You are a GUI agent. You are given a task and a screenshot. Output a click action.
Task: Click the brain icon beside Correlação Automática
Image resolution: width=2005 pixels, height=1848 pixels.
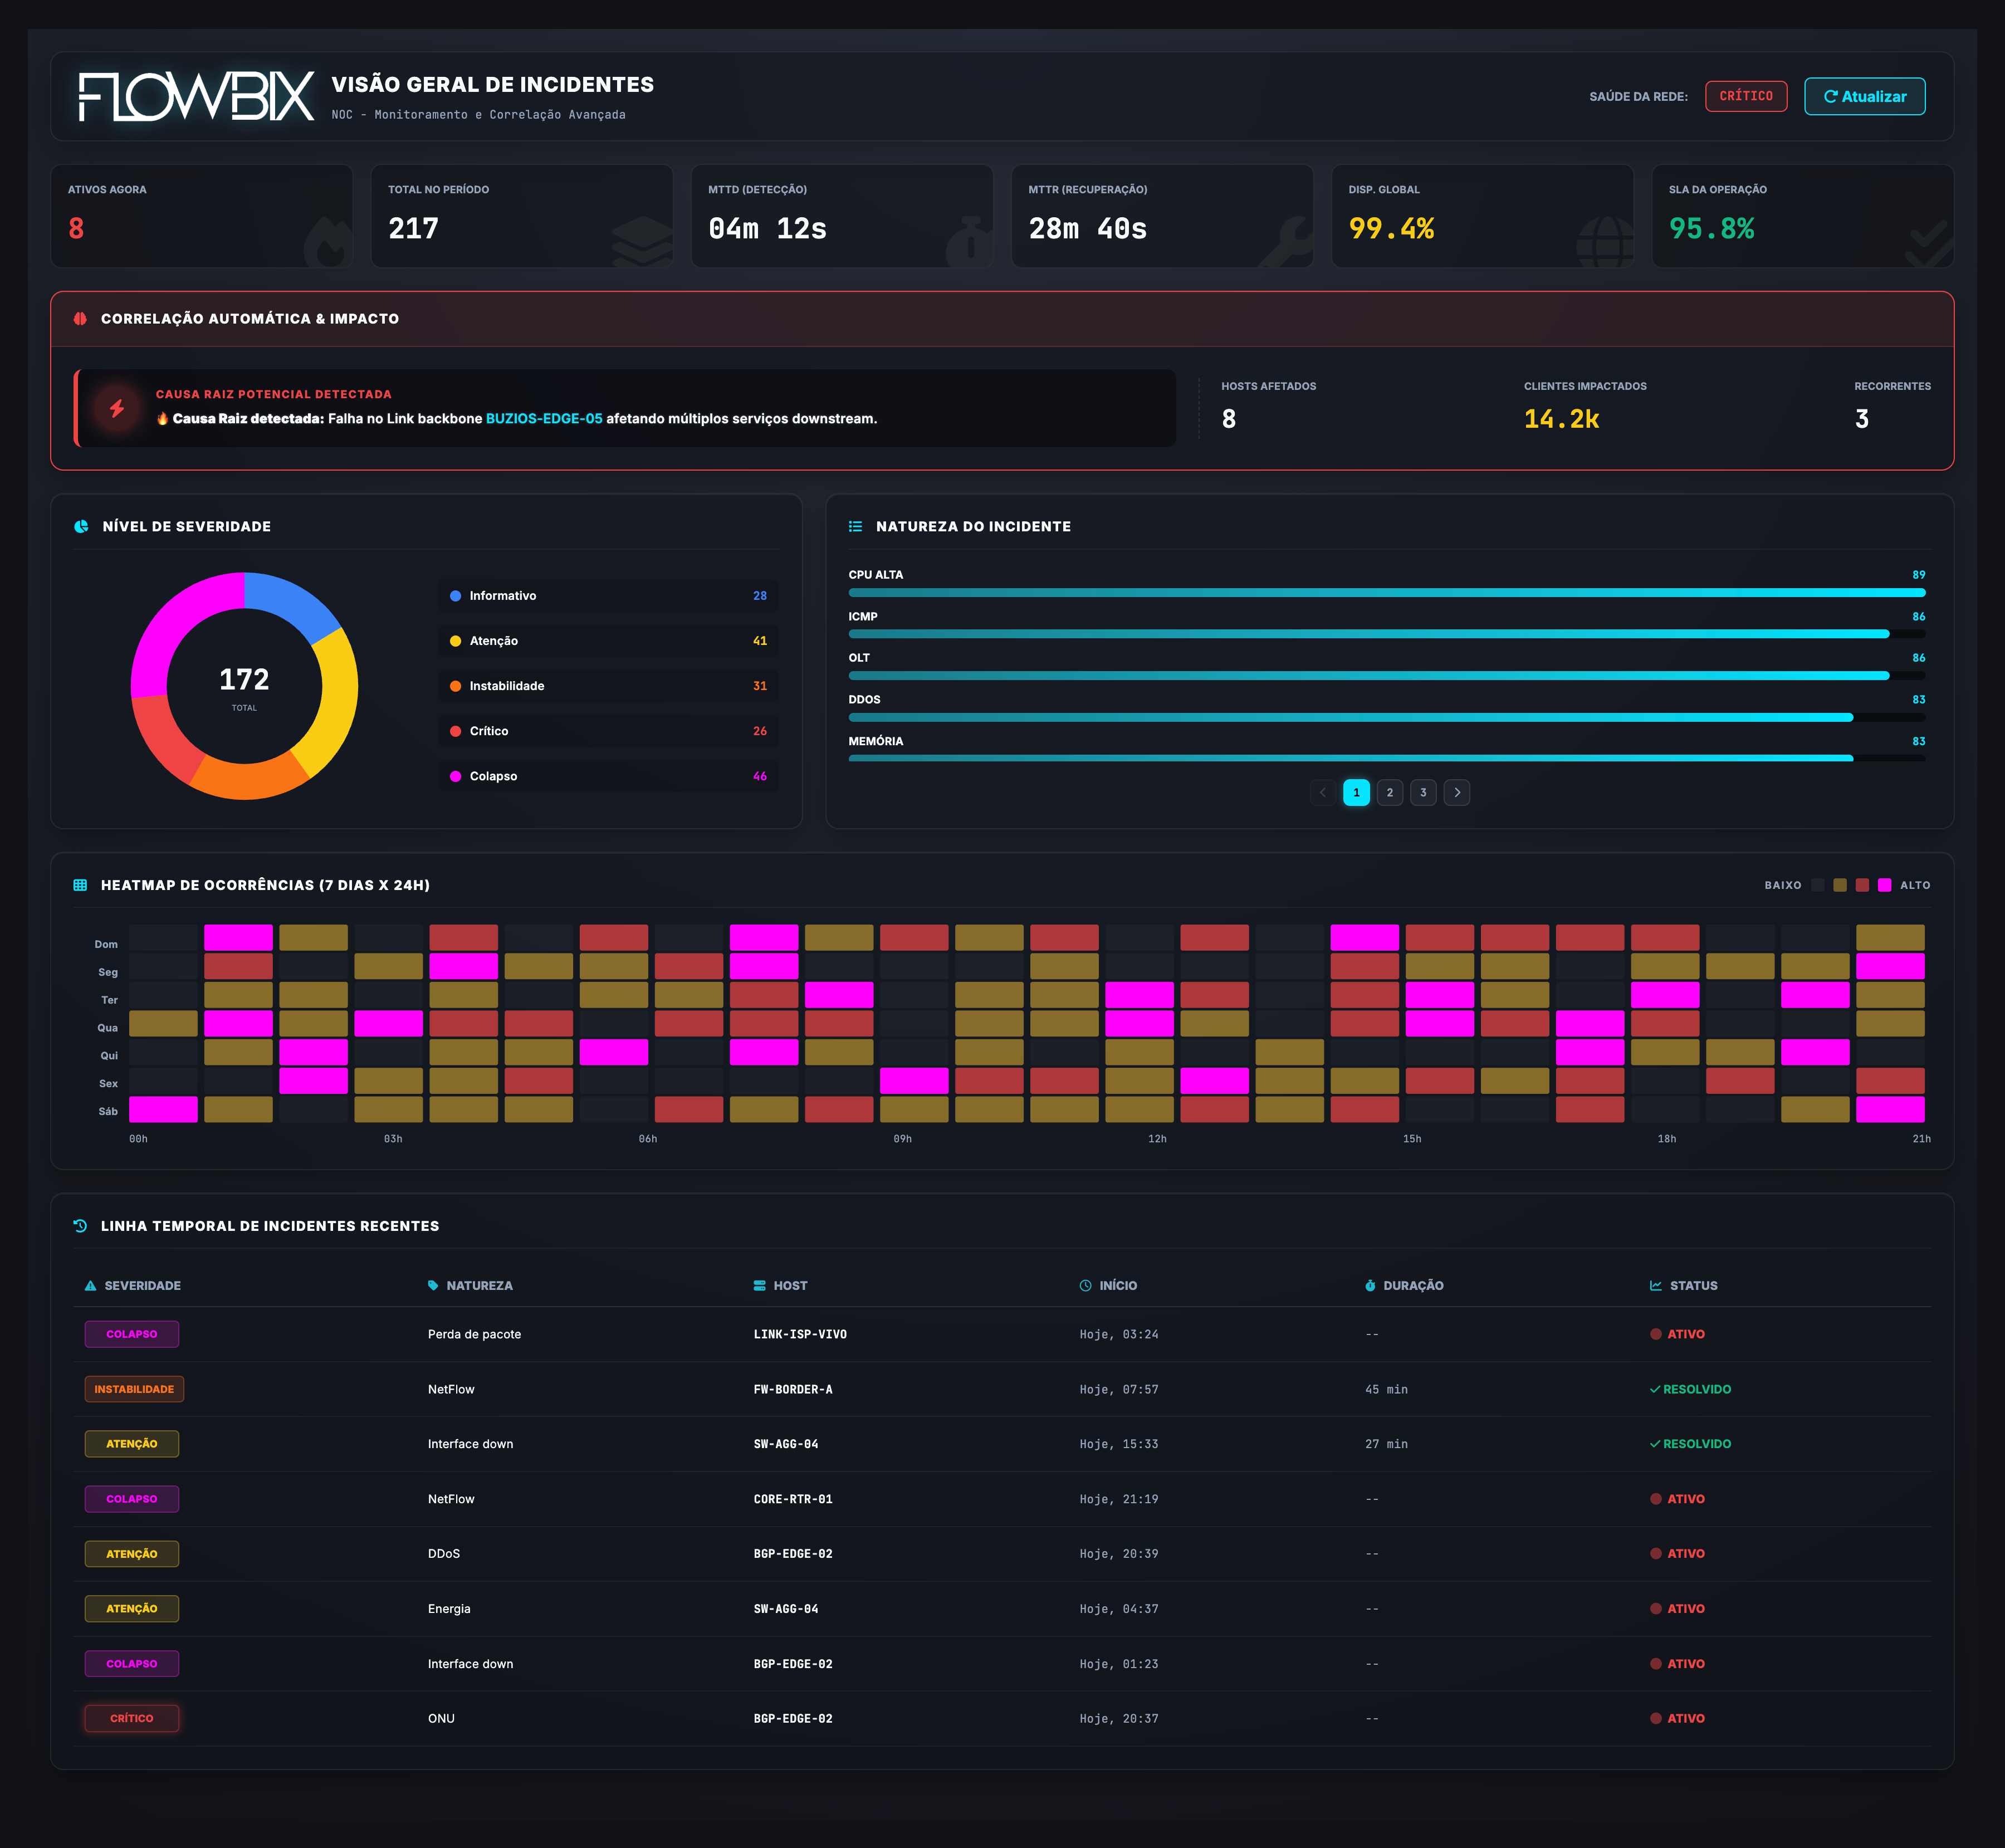point(80,318)
